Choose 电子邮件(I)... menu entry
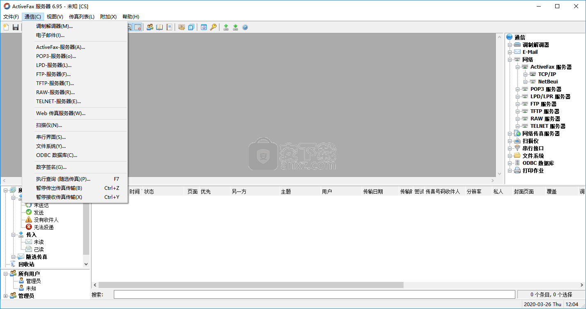586x309 pixels. tap(75, 35)
